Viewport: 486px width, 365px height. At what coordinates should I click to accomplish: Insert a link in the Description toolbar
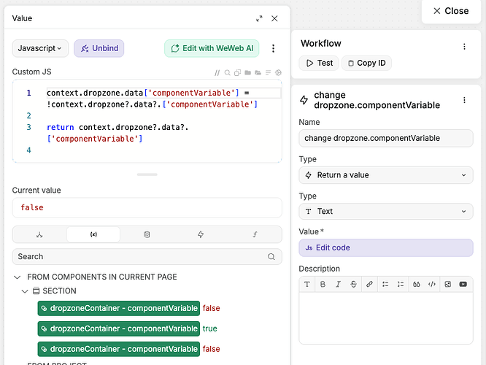369,284
